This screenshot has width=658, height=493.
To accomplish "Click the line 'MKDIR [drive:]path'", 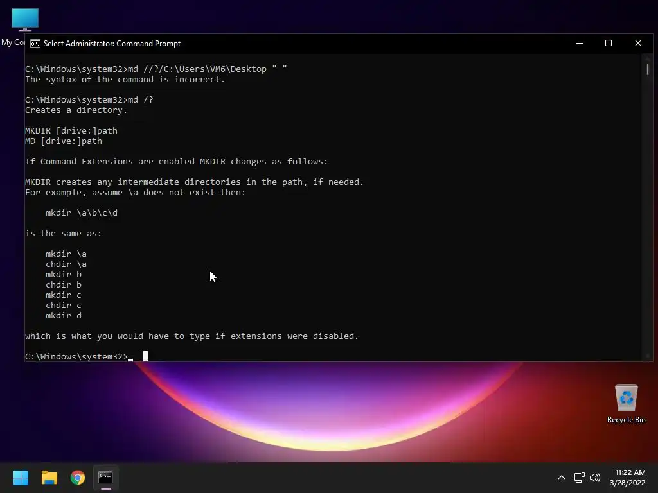I will pos(71,131).
